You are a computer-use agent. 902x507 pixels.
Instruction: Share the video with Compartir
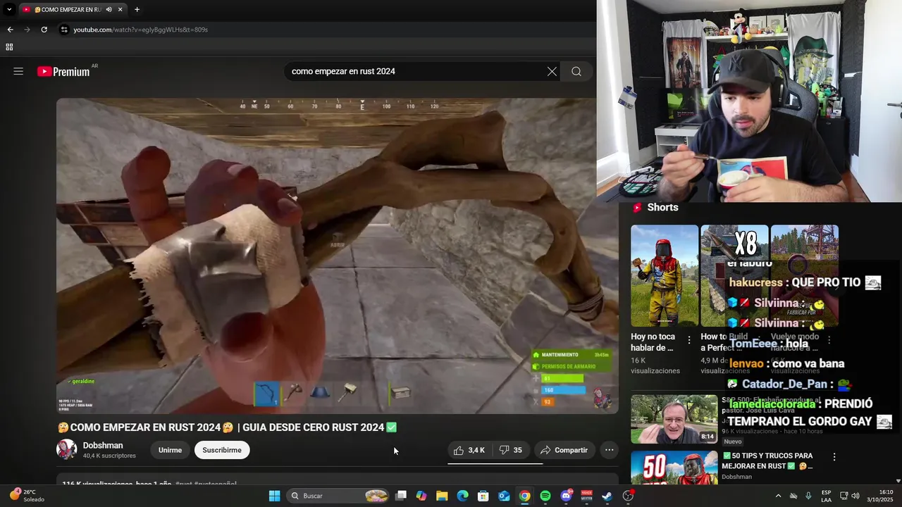(x=564, y=450)
